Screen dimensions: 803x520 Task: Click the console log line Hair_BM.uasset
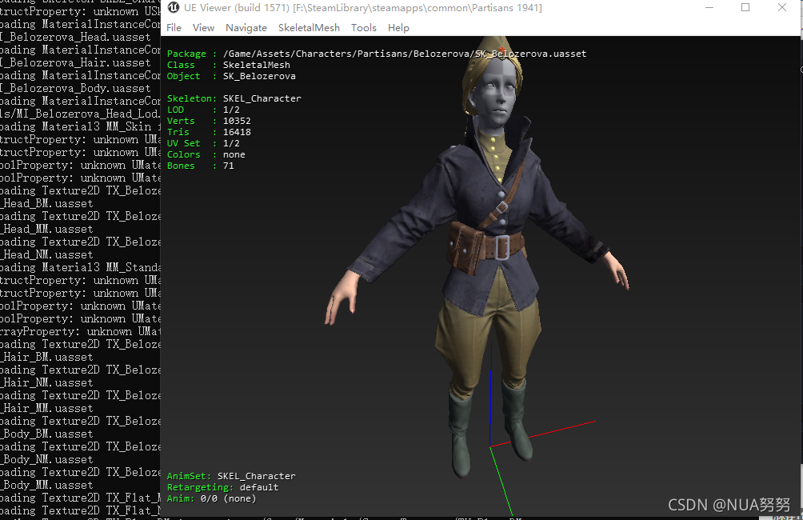pyautogui.click(x=46, y=357)
